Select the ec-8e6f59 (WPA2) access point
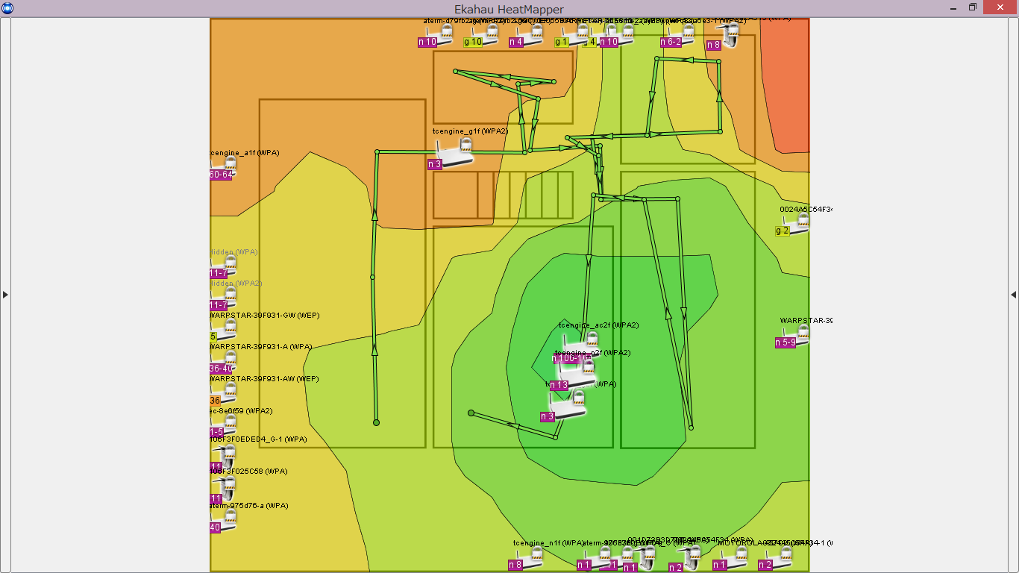The width and height of the screenshot is (1019, 573). [224, 425]
